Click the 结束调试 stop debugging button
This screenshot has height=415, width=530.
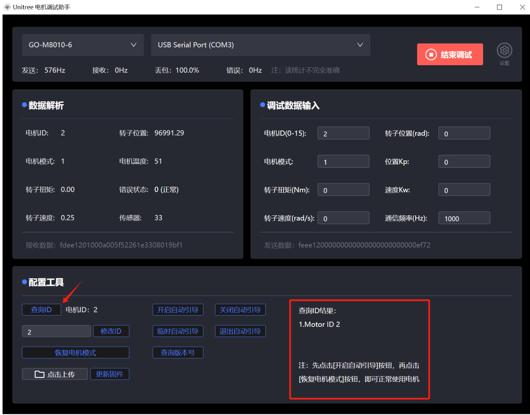click(450, 55)
